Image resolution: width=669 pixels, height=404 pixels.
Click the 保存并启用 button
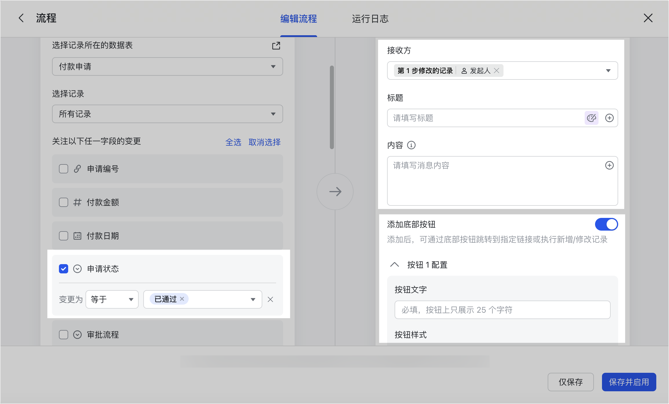[629, 382]
